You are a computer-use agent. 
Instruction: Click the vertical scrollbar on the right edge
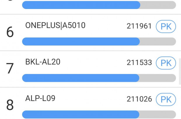click(180, 71)
